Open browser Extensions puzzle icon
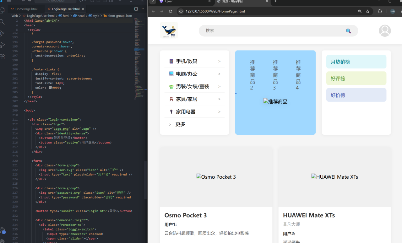This screenshot has width=402, height=243. (x=380, y=11)
